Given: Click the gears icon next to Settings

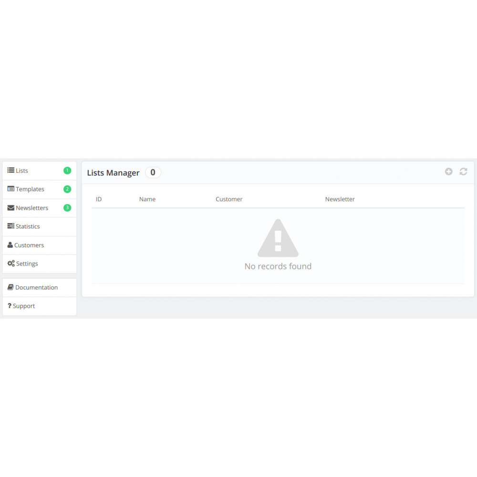Looking at the screenshot, I should [11, 263].
